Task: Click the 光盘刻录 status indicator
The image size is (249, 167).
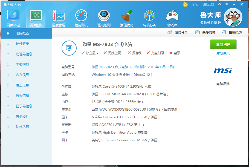Action: (155, 53)
